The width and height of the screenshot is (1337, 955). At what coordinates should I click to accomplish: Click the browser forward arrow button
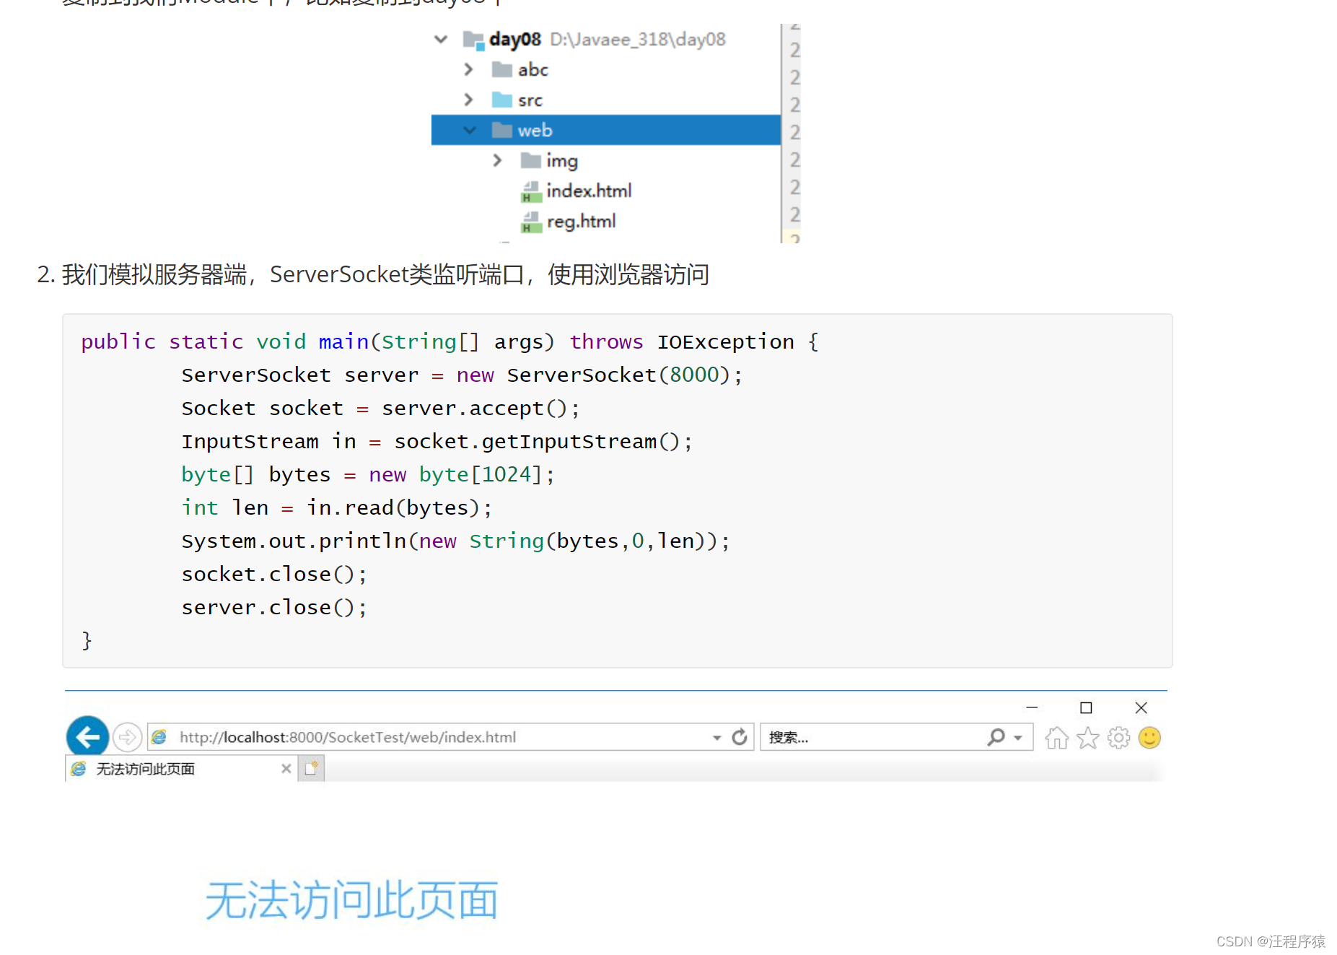point(127,737)
